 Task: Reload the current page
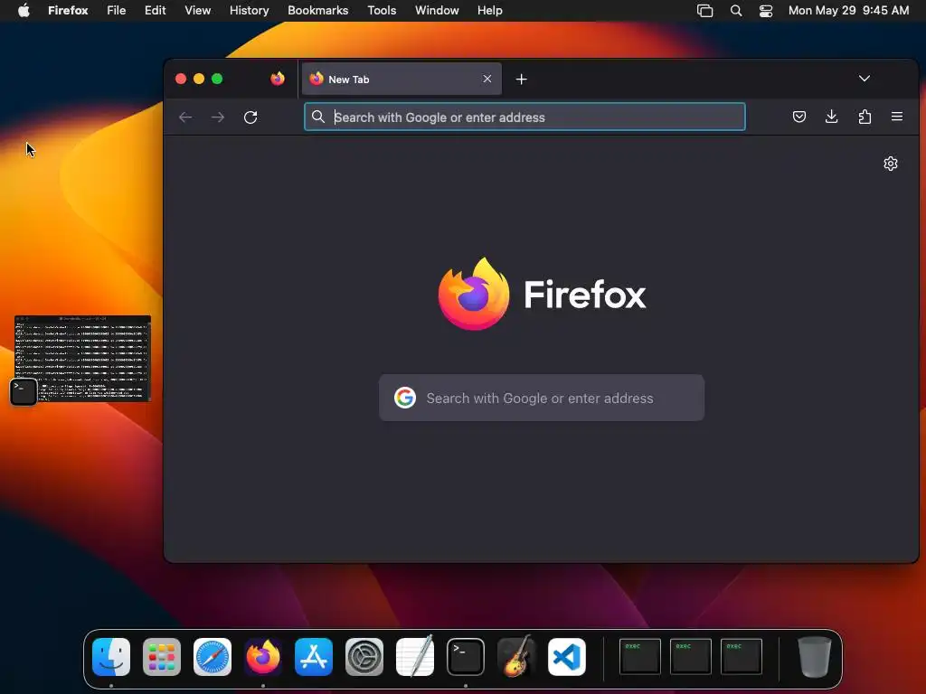pyautogui.click(x=250, y=117)
